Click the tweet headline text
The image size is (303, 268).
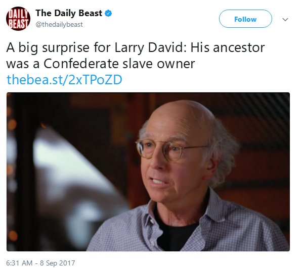point(135,56)
